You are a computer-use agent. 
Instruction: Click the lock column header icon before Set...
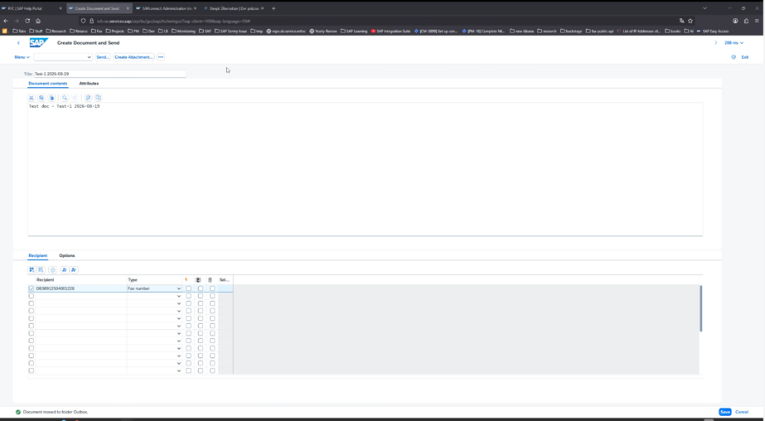(211, 279)
